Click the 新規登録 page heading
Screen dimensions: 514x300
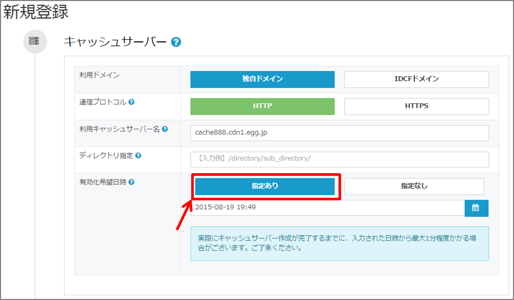[x=36, y=12]
